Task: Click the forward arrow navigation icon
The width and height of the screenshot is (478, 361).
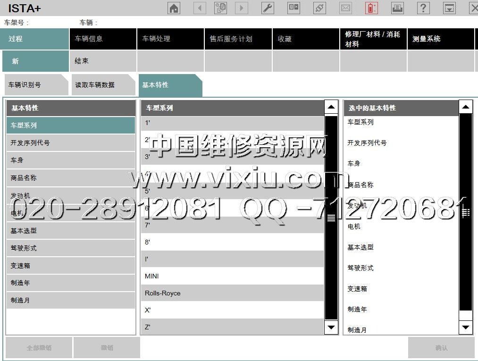Action: [242, 8]
